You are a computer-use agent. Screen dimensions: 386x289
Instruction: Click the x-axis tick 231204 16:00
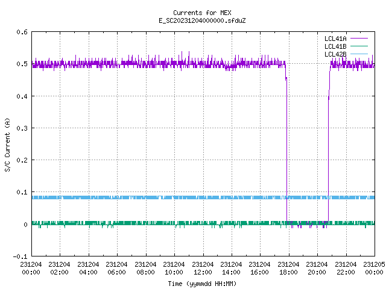point(260,268)
